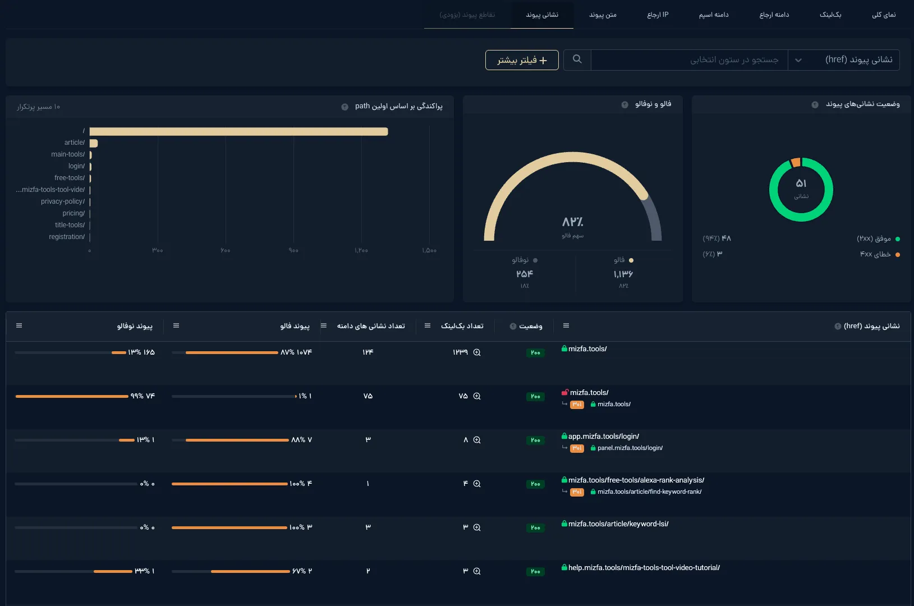Open link mizfa.tools/article/keyword-lsi/
This screenshot has width=914, height=606.
point(618,524)
